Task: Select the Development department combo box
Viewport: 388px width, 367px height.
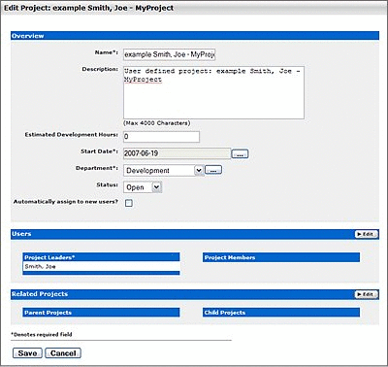Action: 163,171
